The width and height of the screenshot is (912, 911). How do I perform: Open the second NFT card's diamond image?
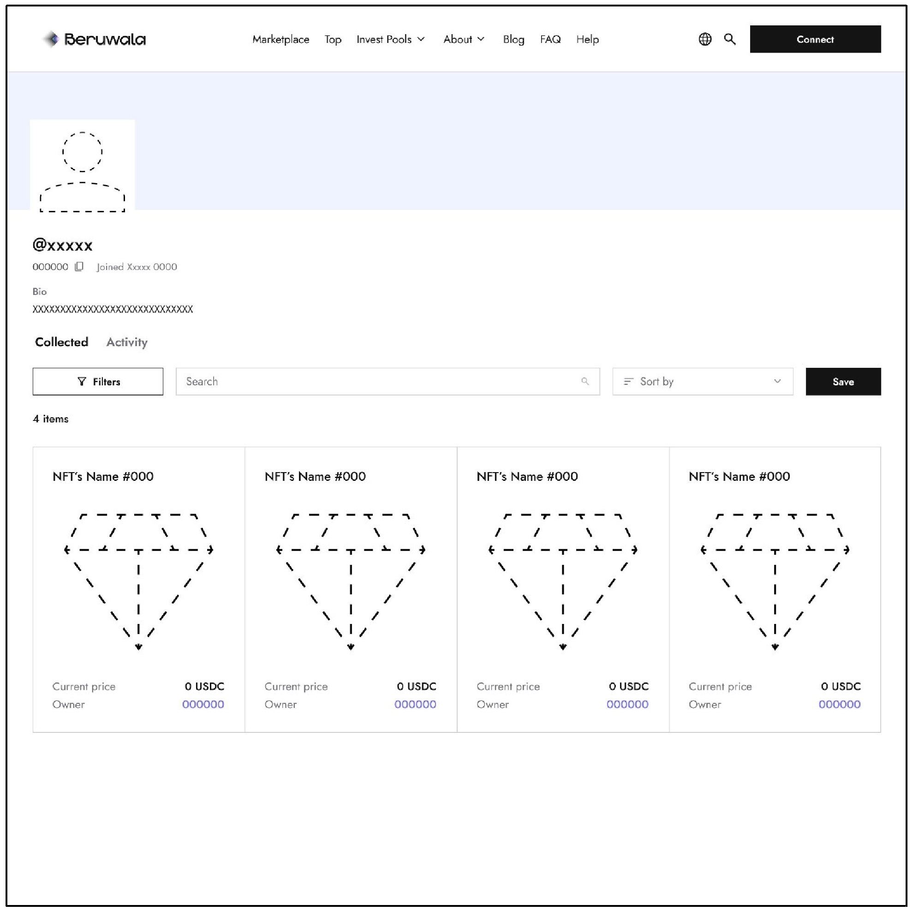coord(351,581)
